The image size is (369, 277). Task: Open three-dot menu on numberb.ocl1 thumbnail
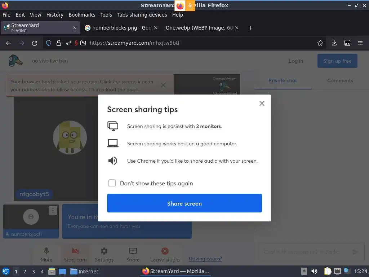tap(53, 210)
